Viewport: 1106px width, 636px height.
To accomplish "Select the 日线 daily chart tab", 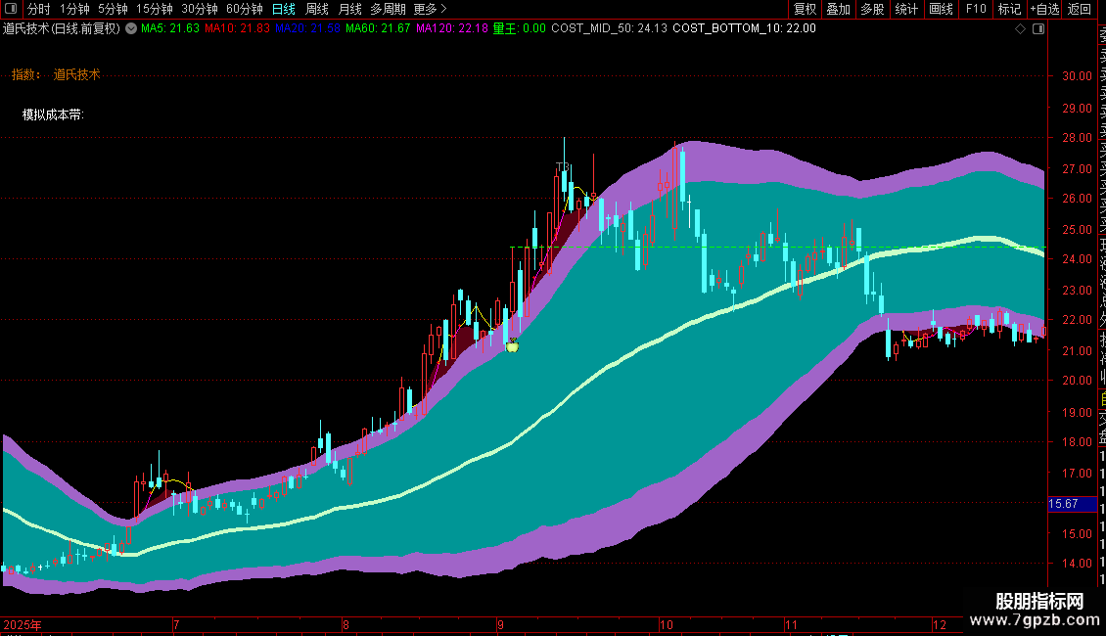I will click(x=284, y=9).
